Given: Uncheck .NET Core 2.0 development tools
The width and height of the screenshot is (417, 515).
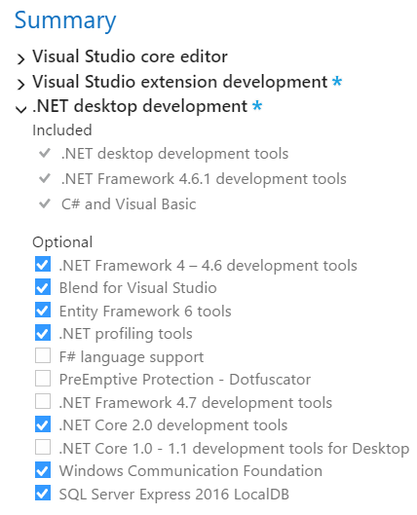Looking at the screenshot, I should 43,424.
